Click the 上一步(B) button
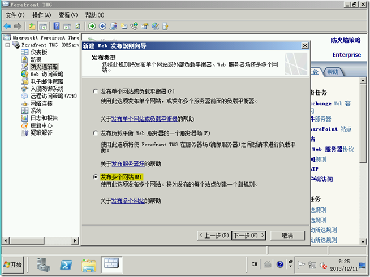Screen dimensions: 370x277 coord(214,236)
